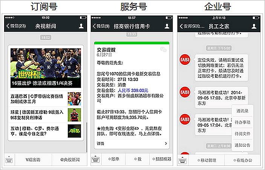Switch to keyboard input in 员工之家 chat
Image resolution: width=265 pixels, height=170 pixels.
182,160
